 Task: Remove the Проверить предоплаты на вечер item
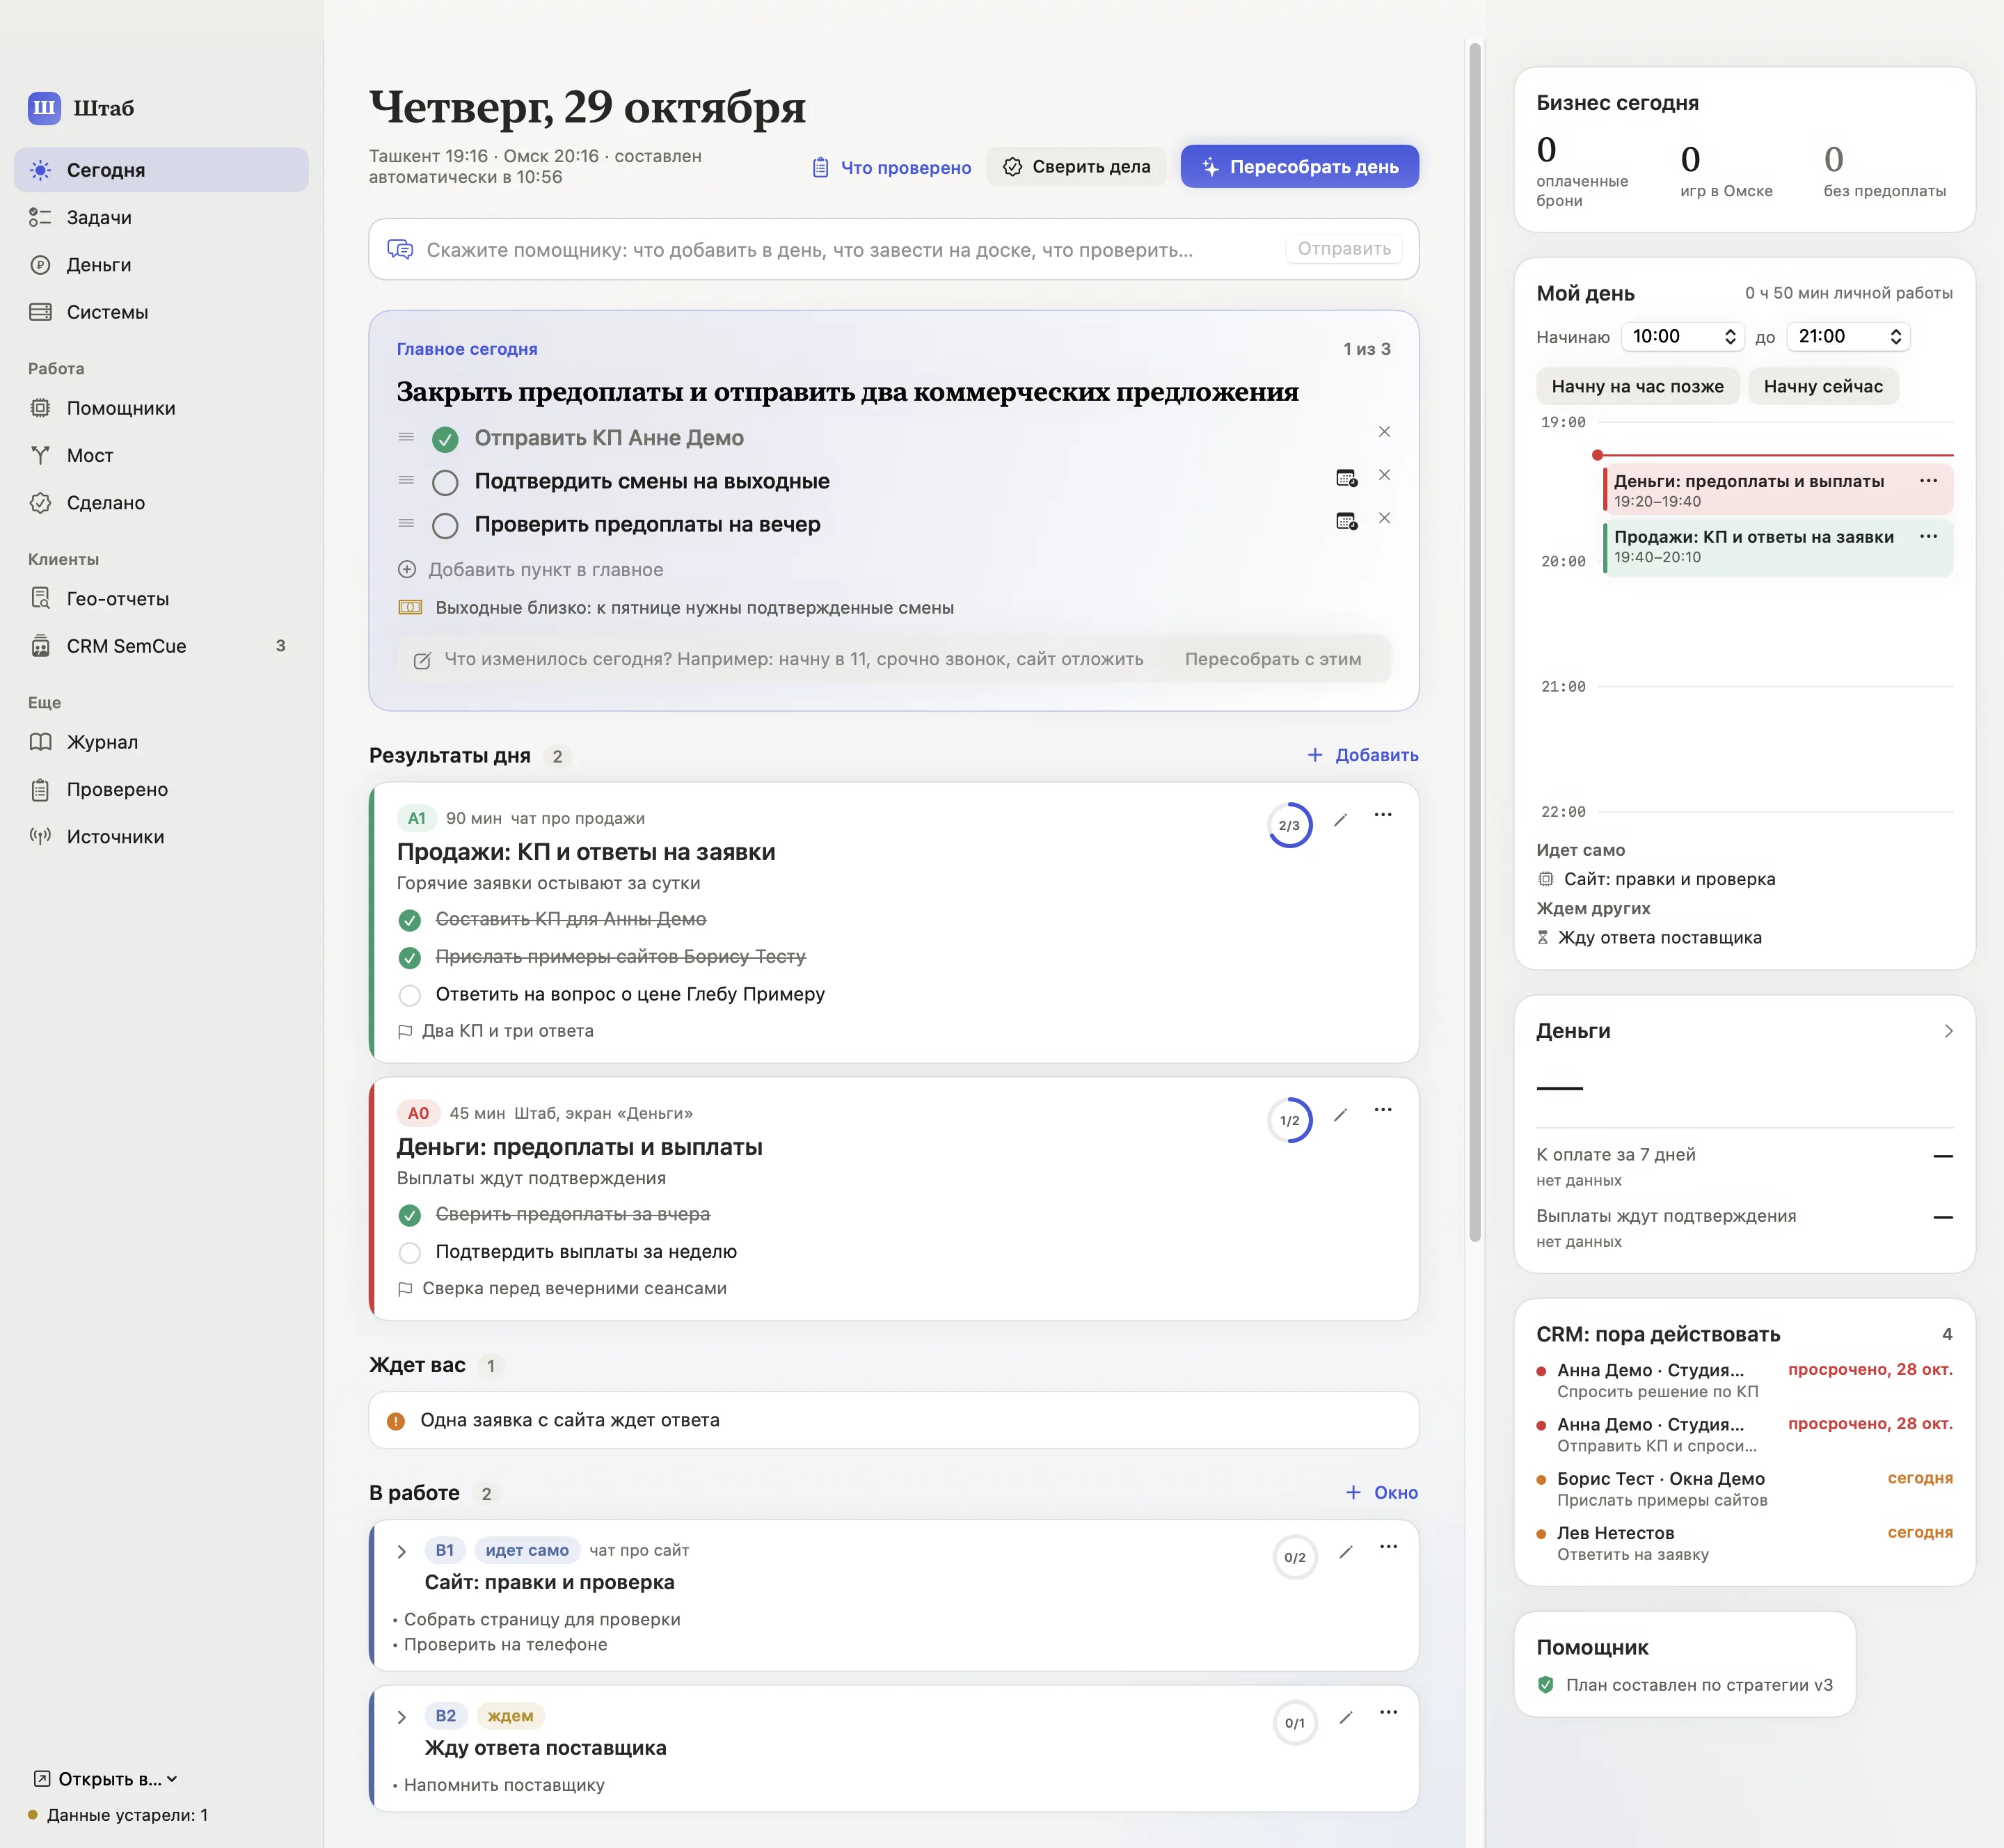[1384, 518]
